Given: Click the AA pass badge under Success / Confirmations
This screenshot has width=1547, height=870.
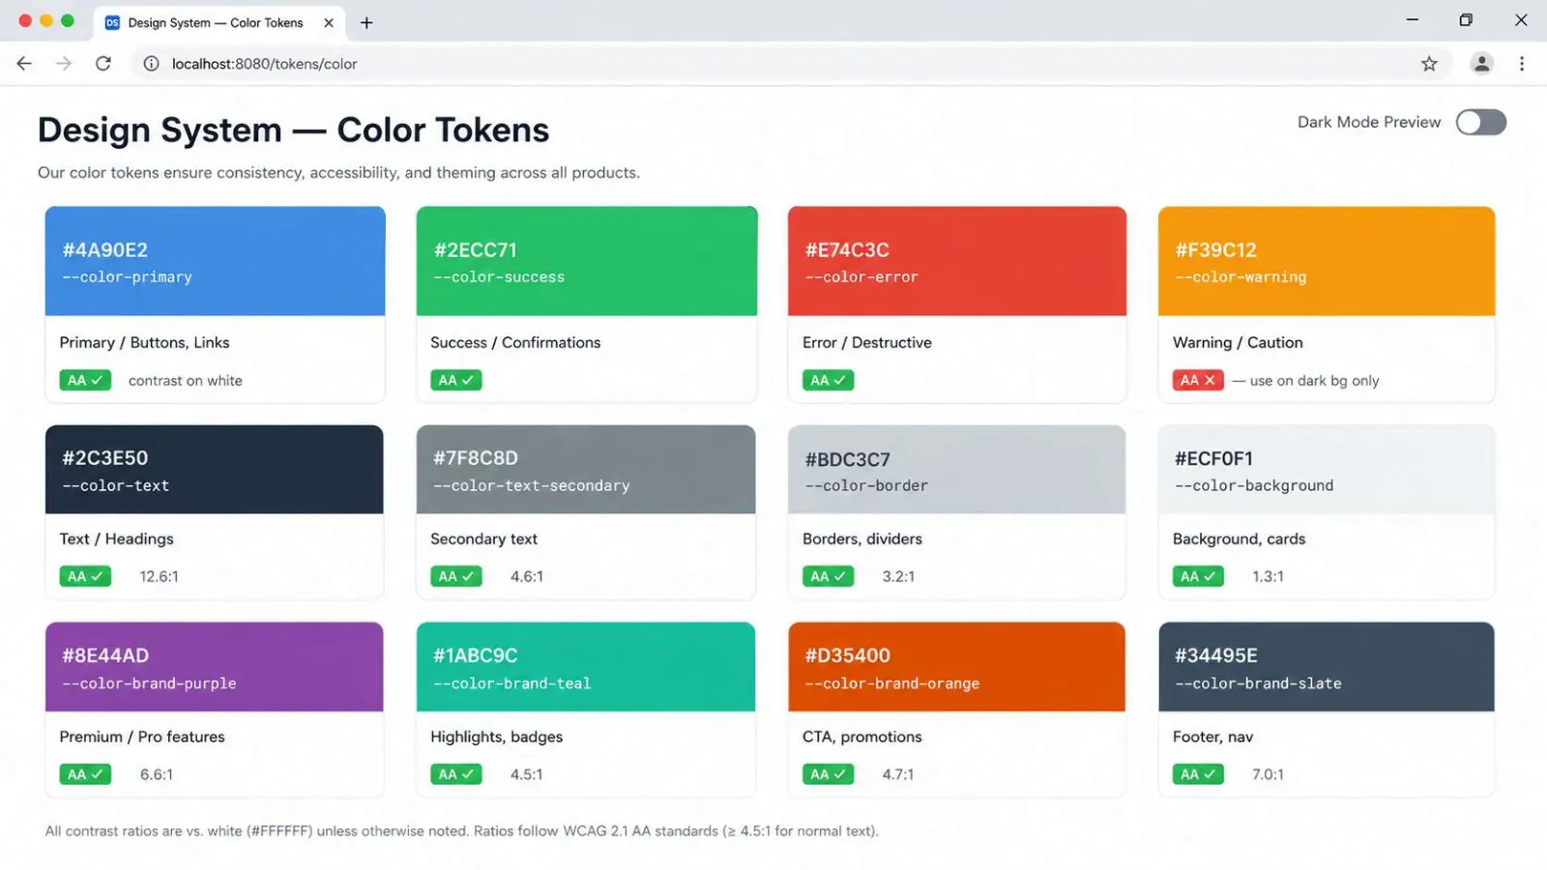Looking at the screenshot, I should (456, 380).
